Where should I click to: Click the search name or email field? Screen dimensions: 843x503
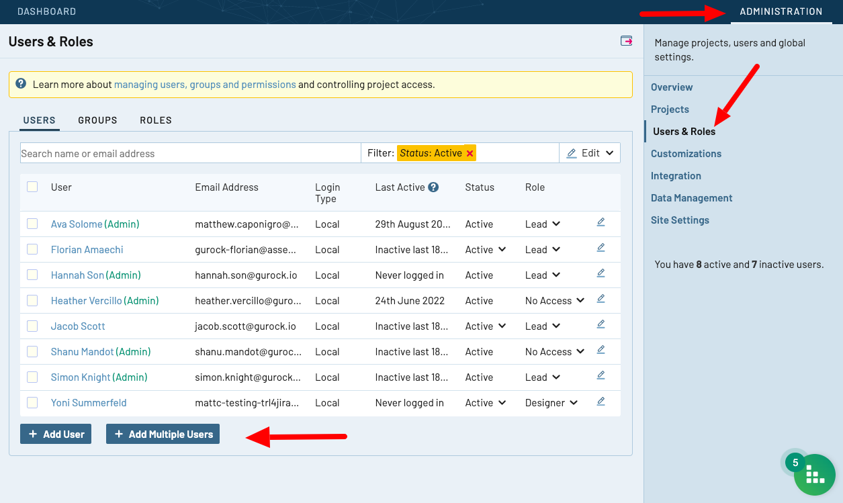point(190,153)
